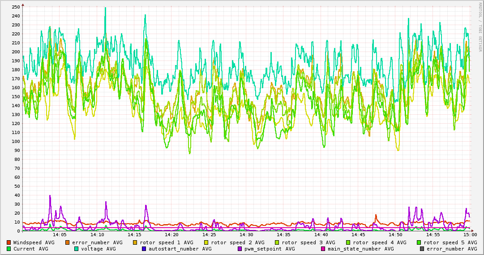This screenshot has width=484, height=255.
Task: Select the rotor speed 5 AVG color swatch
Action: 419,242
